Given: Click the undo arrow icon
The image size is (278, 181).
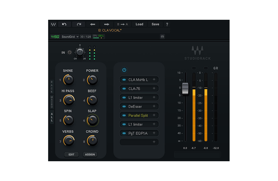Looking at the screenshot, I should [x=64, y=24].
